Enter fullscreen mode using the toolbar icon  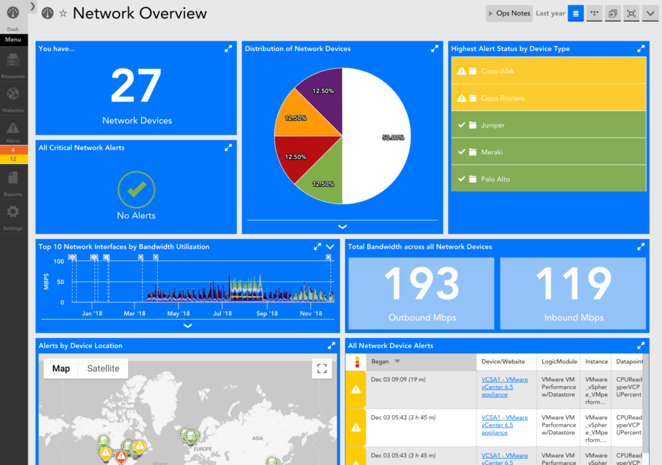click(630, 13)
